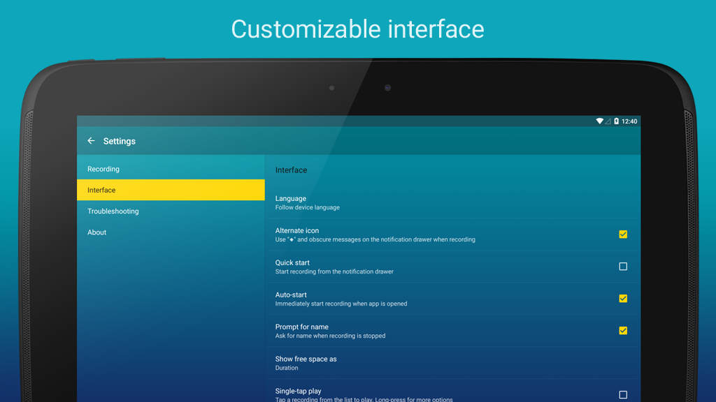Uncheck the Auto-start checkbox
The image size is (716, 402).
point(623,299)
